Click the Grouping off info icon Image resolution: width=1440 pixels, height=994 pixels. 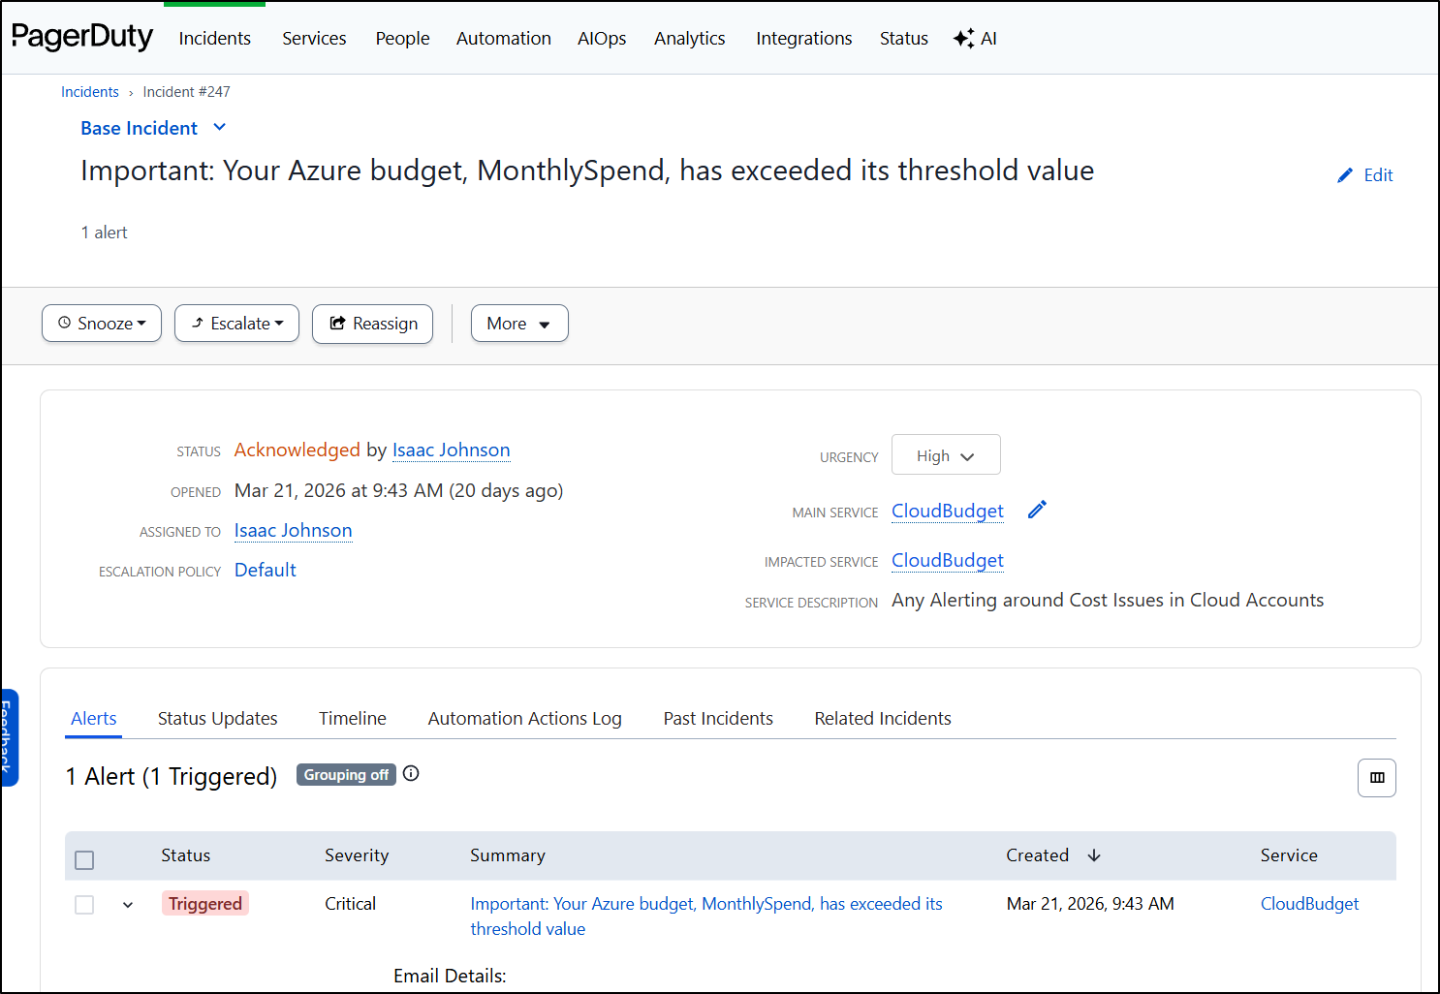[411, 773]
